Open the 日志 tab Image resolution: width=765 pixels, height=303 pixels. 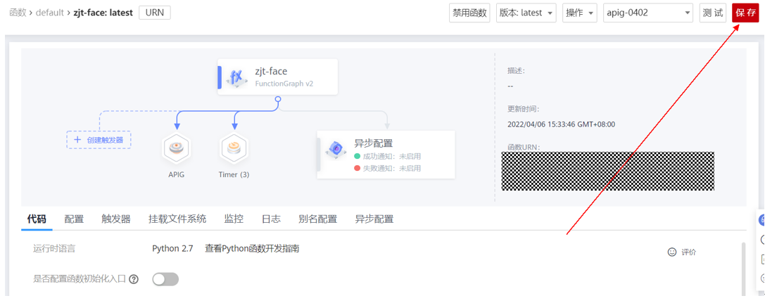pos(271,219)
